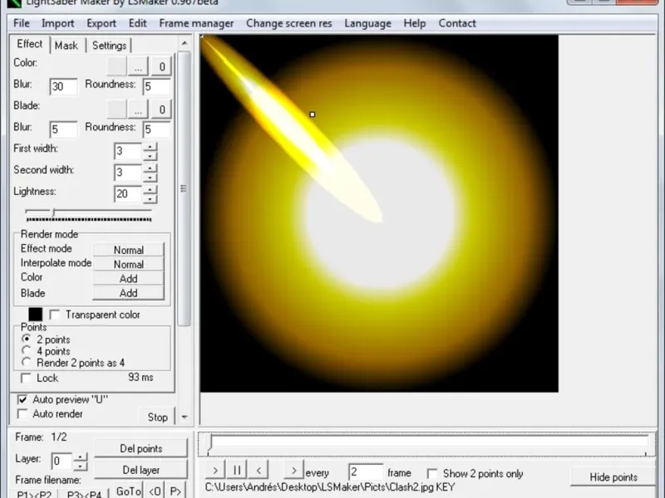The height and width of the screenshot is (498, 665).
Task: Increase First width with up arrow
Action: (150, 147)
